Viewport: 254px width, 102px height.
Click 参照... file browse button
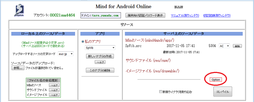click(x=18, y=68)
